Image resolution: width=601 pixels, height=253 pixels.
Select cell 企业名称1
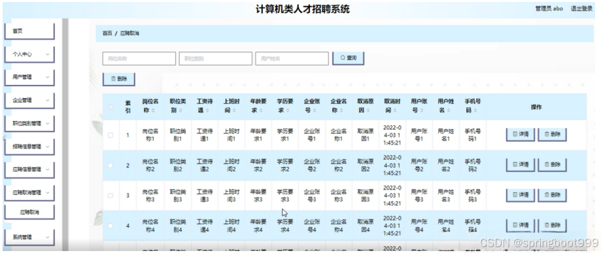339,135
